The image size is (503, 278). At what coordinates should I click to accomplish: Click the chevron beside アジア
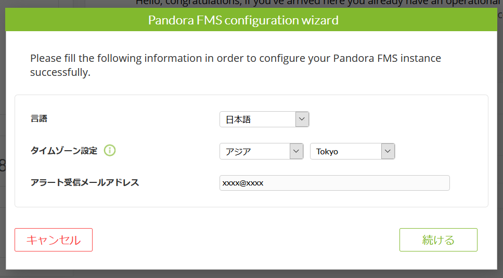296,151
